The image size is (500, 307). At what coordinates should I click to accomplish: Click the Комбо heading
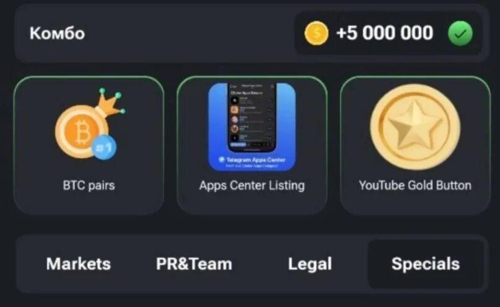[x=58, y=33]
